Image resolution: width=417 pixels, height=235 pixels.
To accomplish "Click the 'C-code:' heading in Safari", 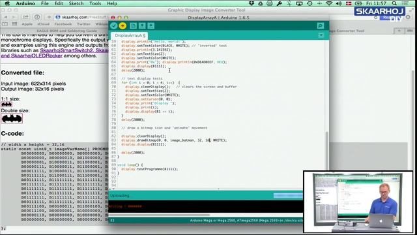I will [x=12, y=133].
